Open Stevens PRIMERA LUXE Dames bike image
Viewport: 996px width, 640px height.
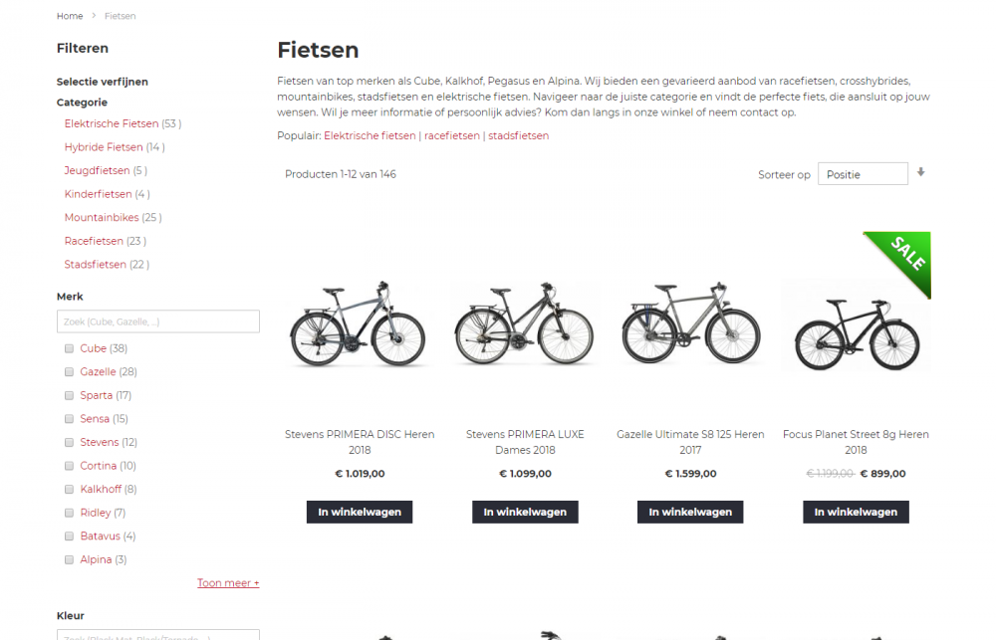pos(525,323)
